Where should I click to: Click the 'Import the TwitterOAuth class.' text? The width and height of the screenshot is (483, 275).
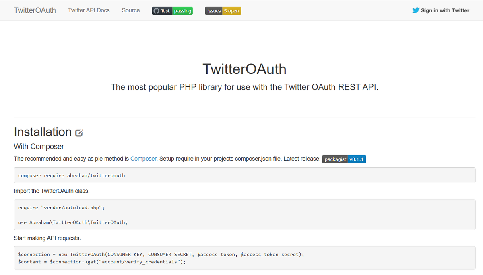click(x=52, y=191)
